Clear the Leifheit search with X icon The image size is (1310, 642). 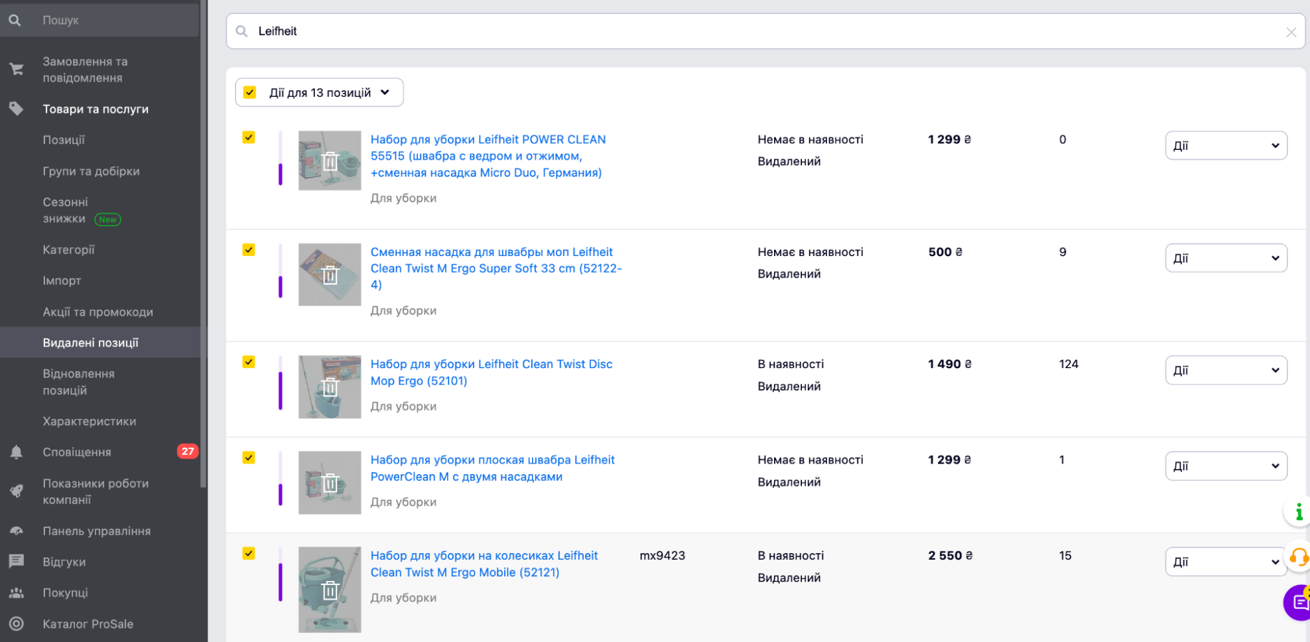pos(1290,32)
